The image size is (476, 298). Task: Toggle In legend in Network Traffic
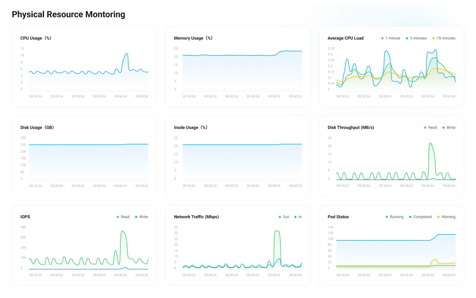298,217
